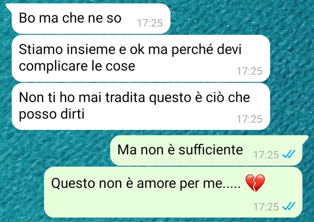Tap the timestamp on 'Bo ma che ne so'
The height and width of the screenshot is (222, 314).
pyautogui.click(x=150, y=23)
